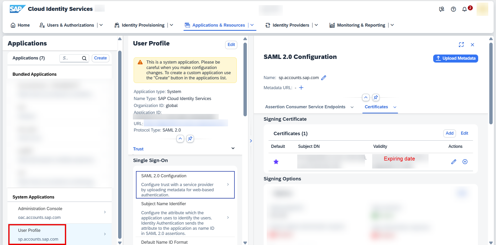496x245 pixels.
Task: Click the Validity column header
Action: tap(380, 147)
